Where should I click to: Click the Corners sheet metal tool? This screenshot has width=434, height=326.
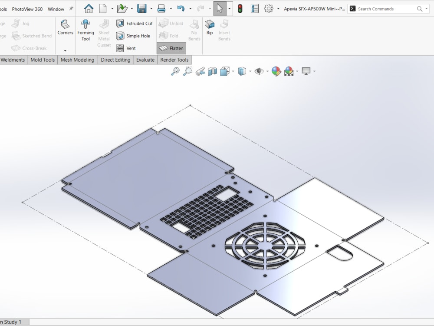point(66,27)
